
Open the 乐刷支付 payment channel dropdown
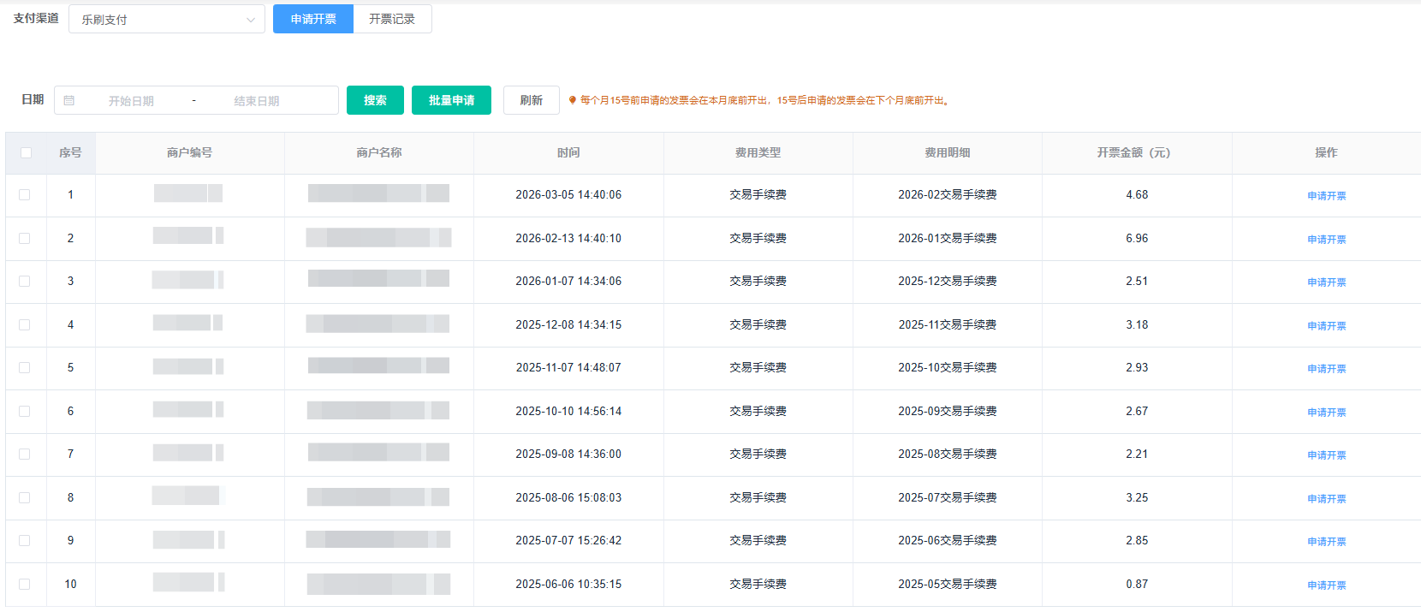pyautogui.click(x=167, y=19)
